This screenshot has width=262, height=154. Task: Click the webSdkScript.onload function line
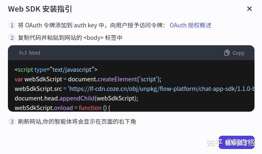click(62, 108)
